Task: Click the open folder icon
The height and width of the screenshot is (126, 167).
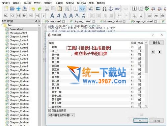Action: (12, 9)
